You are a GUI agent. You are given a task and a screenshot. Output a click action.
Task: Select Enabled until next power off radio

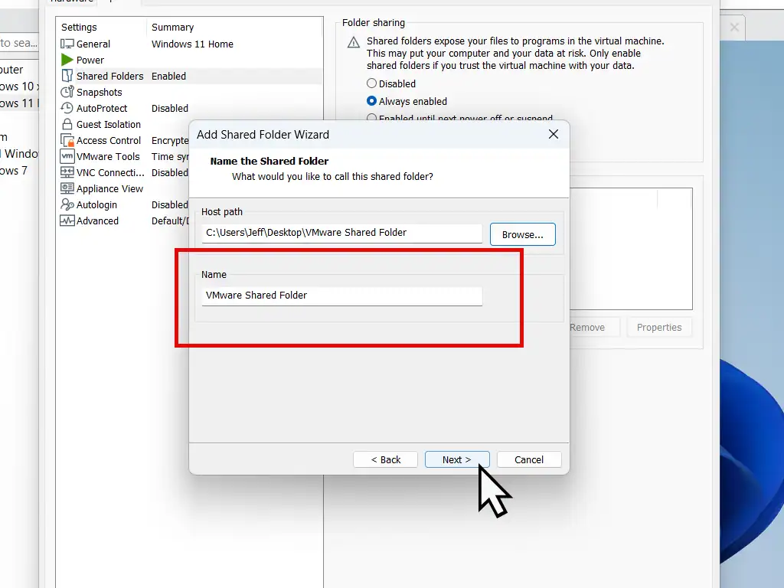(x=371, y=118)
